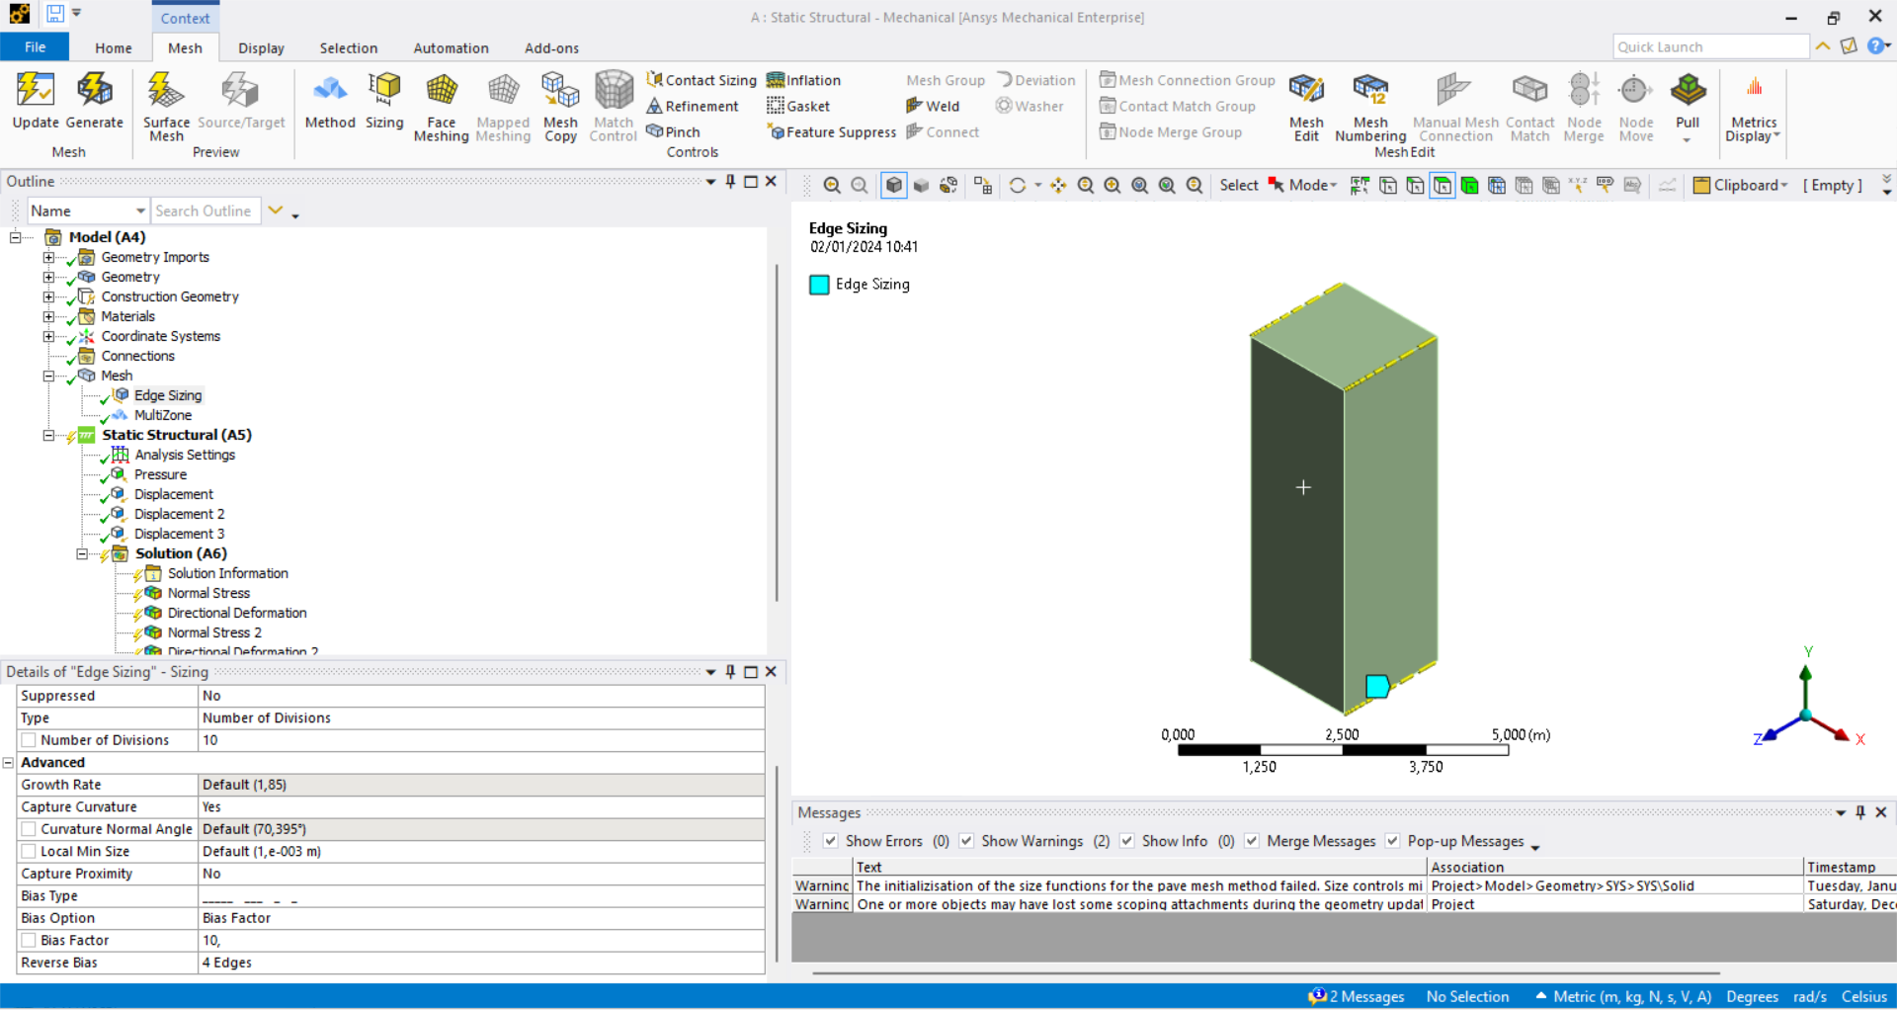
Task: Collapse the Advanced details section
Action: coord(8,762)
